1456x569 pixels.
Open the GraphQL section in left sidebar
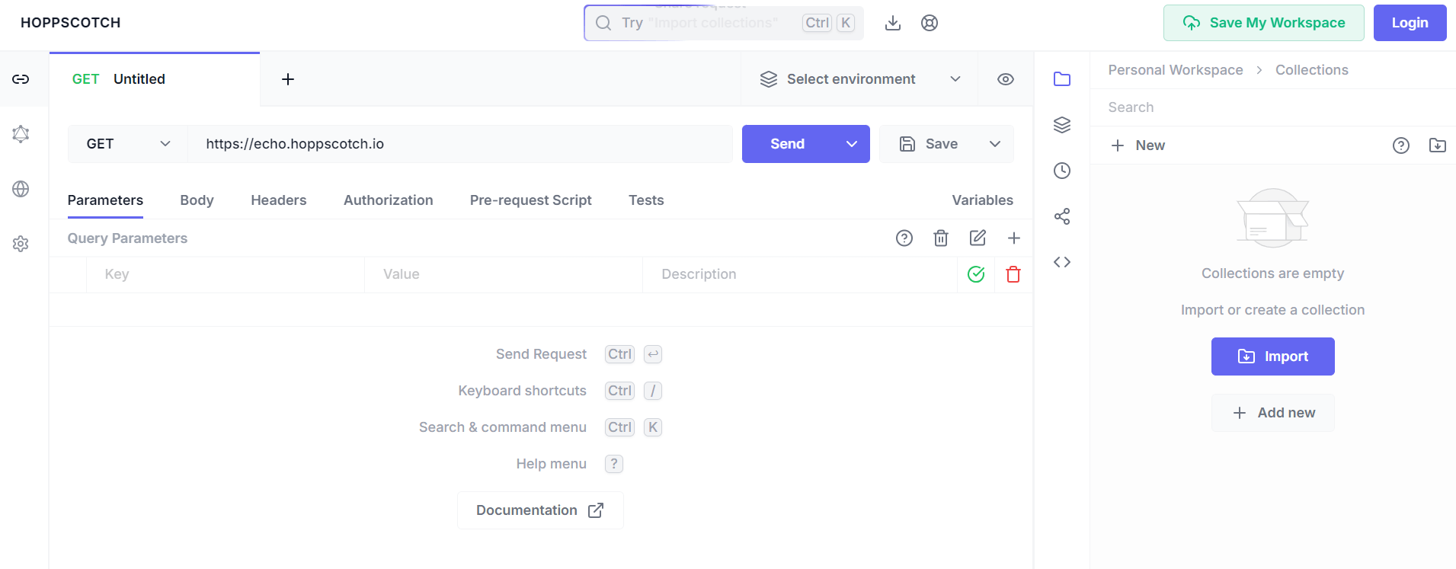pyautogui.click(x=21, y=134)
